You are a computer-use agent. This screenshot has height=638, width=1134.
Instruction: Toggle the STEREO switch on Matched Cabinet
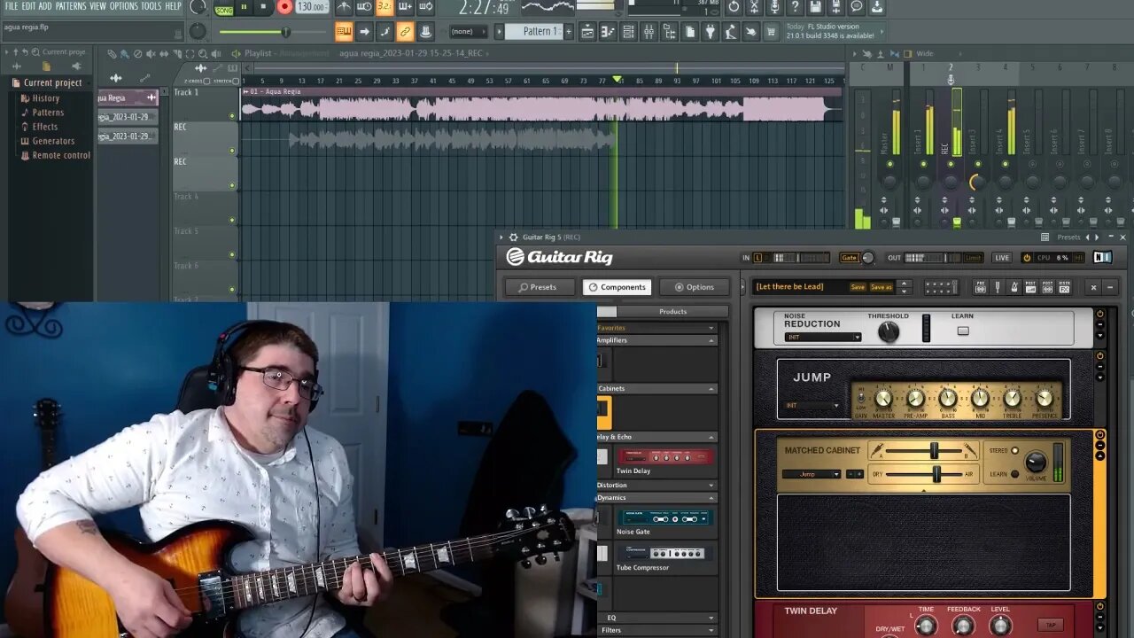(x=1015, y=451)
